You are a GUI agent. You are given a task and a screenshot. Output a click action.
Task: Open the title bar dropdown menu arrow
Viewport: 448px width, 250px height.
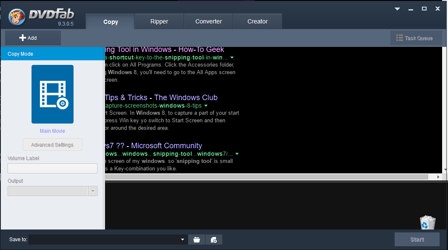pos(397,9)
